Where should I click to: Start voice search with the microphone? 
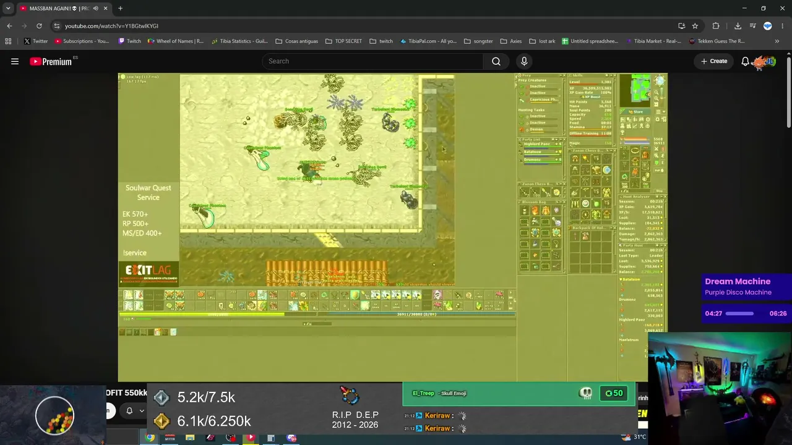[524, 61]
